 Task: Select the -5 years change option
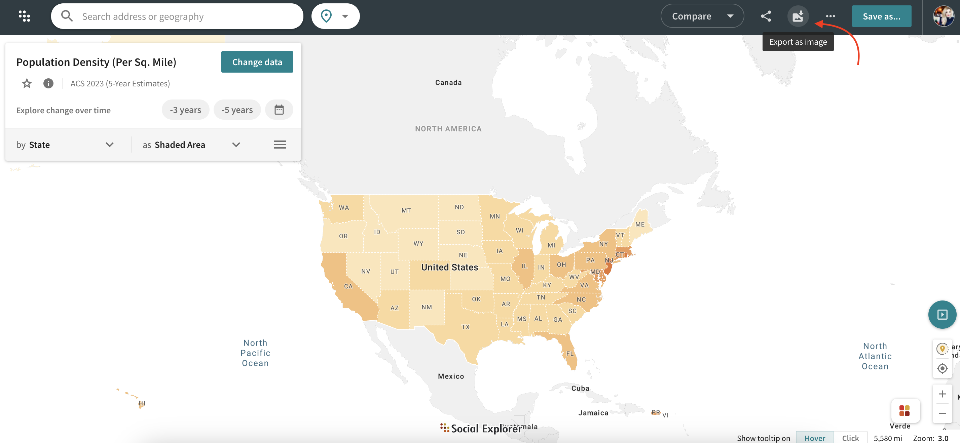237,110
